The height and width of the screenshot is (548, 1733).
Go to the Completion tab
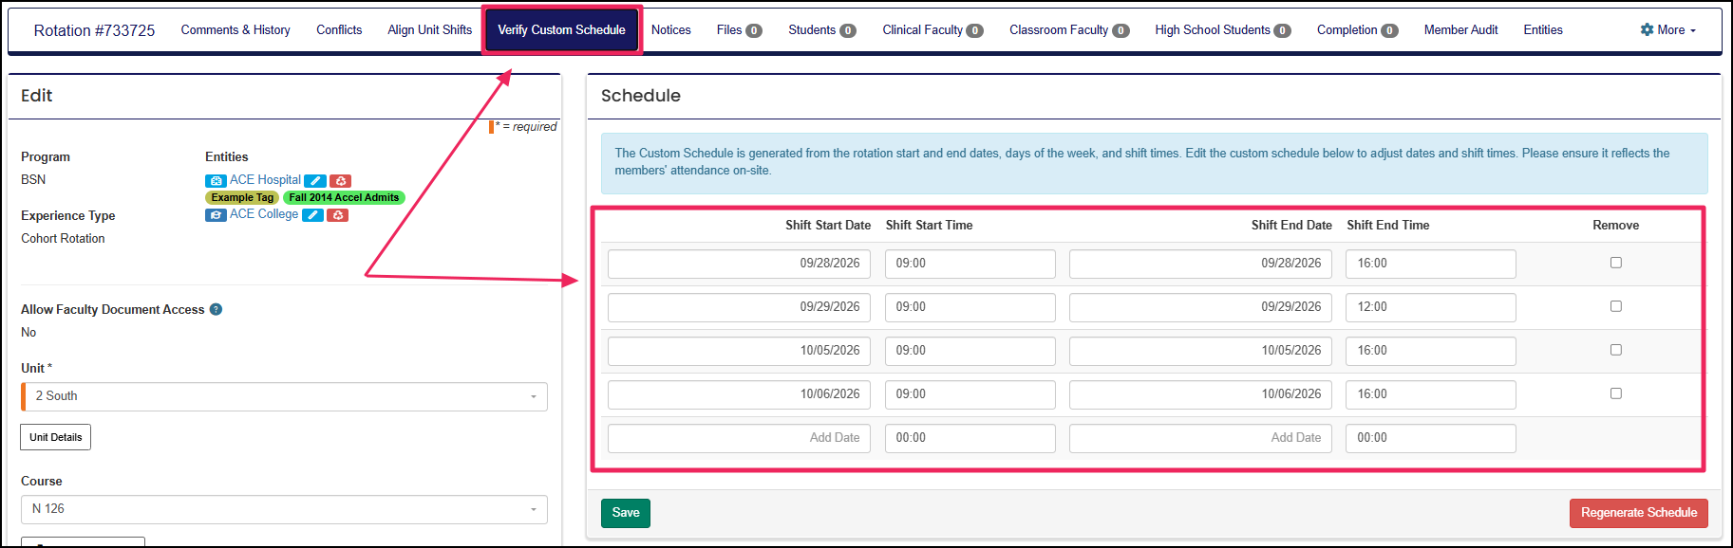[x=1357, y=30]
